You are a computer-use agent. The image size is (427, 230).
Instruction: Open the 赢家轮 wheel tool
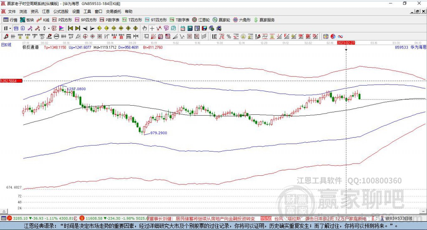(x=221, y=20)
